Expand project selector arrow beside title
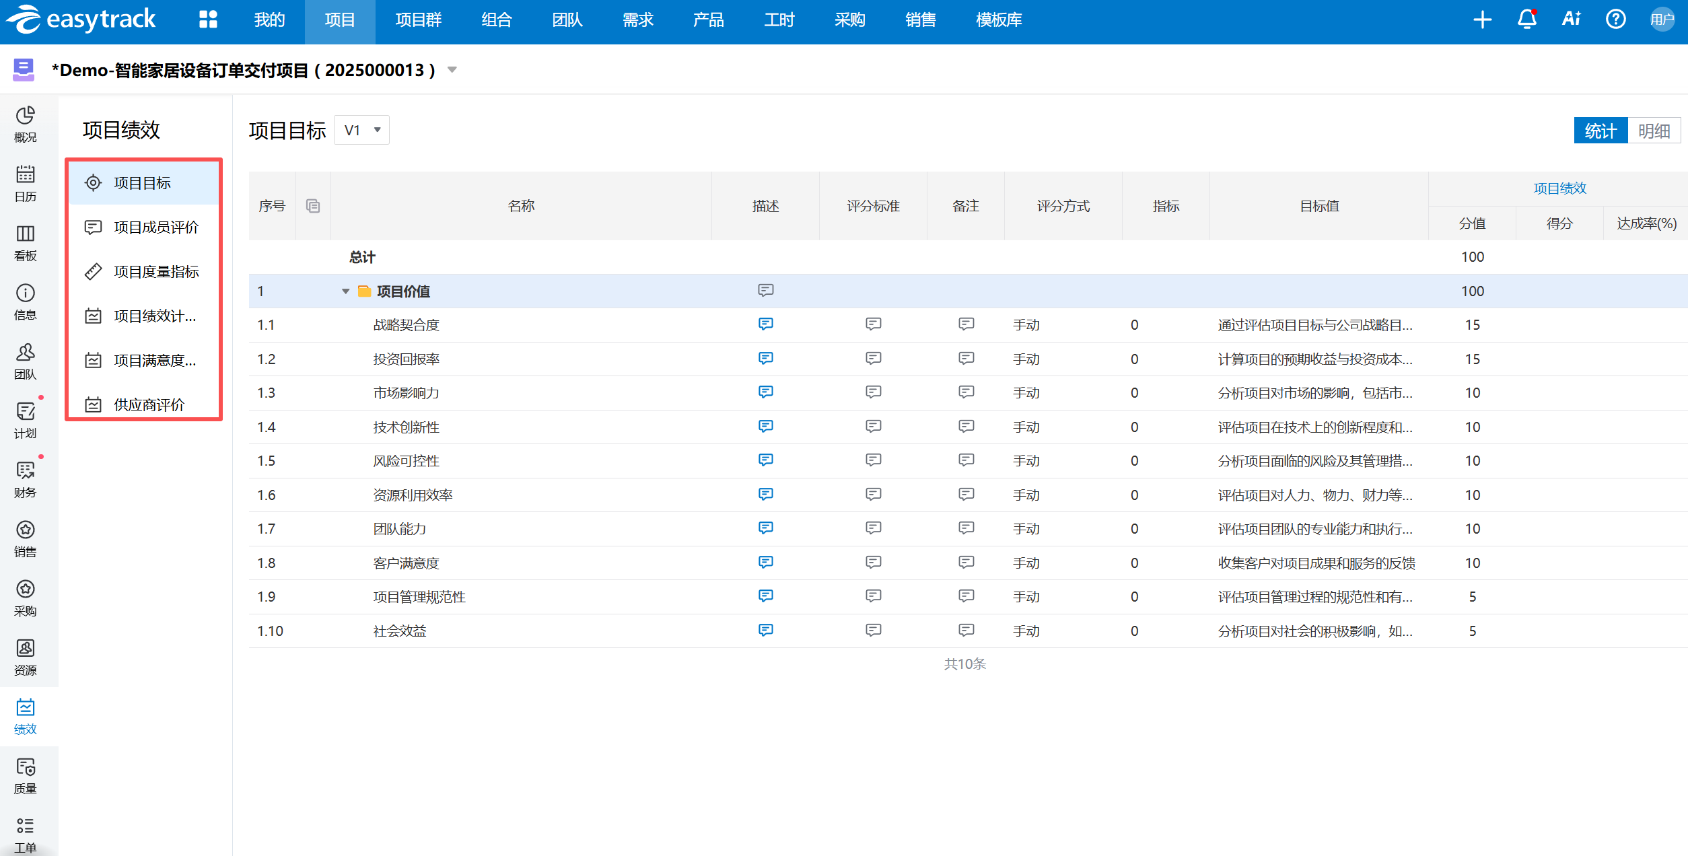 452,70
